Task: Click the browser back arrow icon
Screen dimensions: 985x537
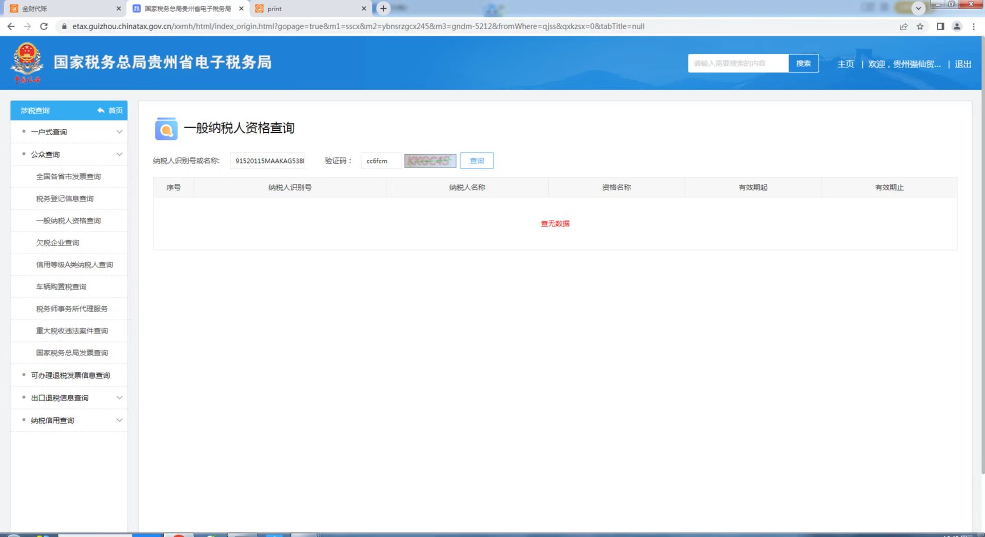Action: click(11, 26)
